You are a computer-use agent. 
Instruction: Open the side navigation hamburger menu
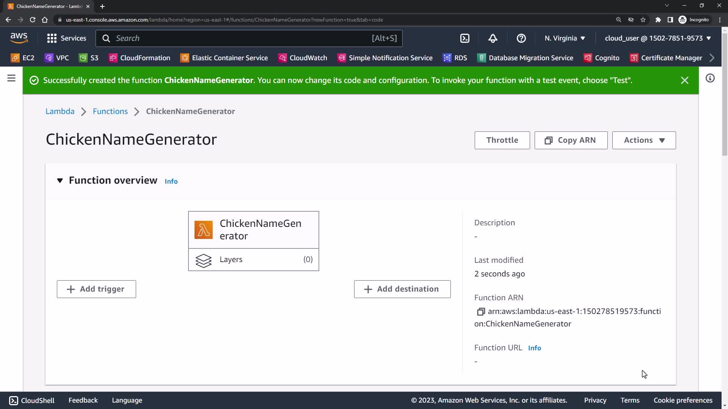11,78
